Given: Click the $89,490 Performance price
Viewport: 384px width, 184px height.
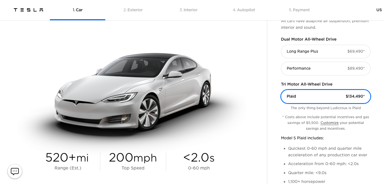Looking at the screenshot, I should 356,69.
